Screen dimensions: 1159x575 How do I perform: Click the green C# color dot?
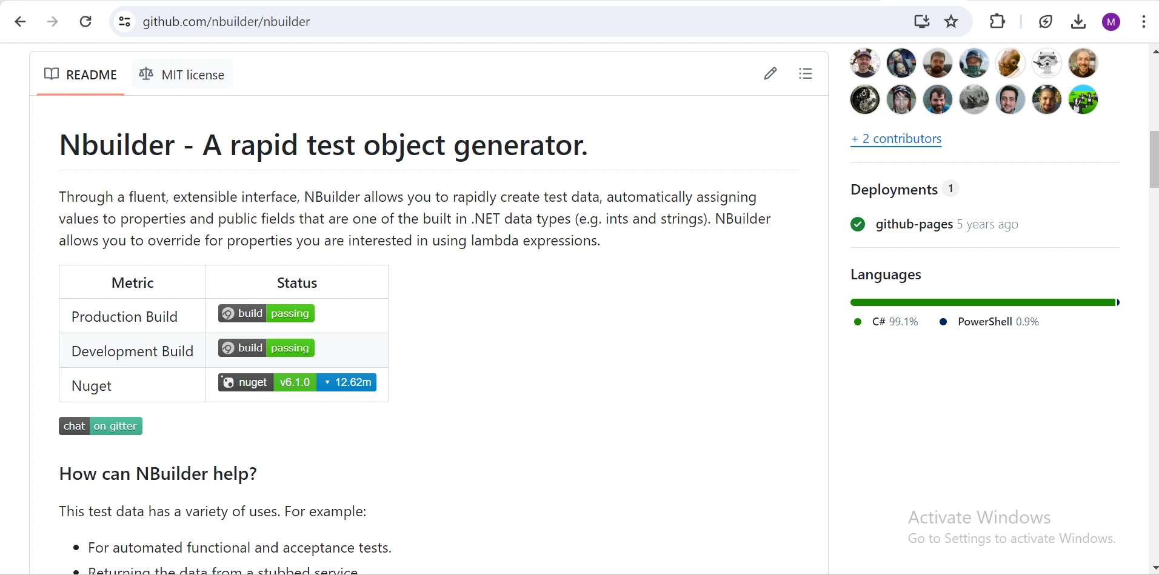click(858, 322)
